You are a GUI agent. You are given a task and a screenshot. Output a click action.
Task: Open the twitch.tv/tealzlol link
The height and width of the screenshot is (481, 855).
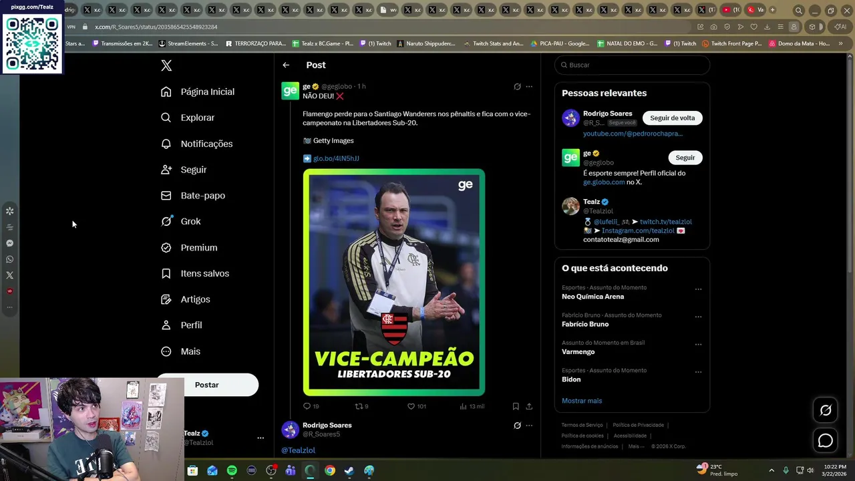[x=666, y=222]
